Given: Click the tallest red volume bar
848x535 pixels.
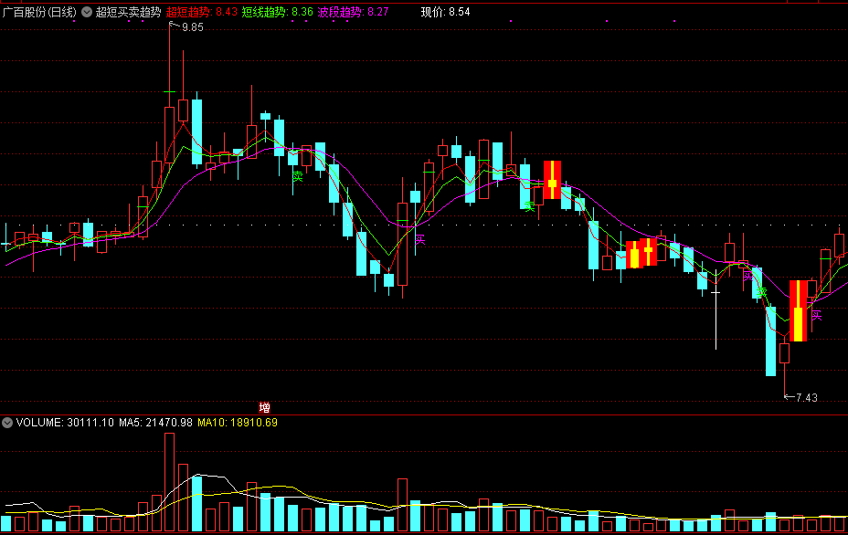Looking at the screenshot, I should click(x=169, y=482).
